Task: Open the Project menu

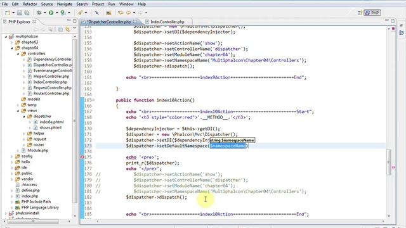Action: (98, 4)
